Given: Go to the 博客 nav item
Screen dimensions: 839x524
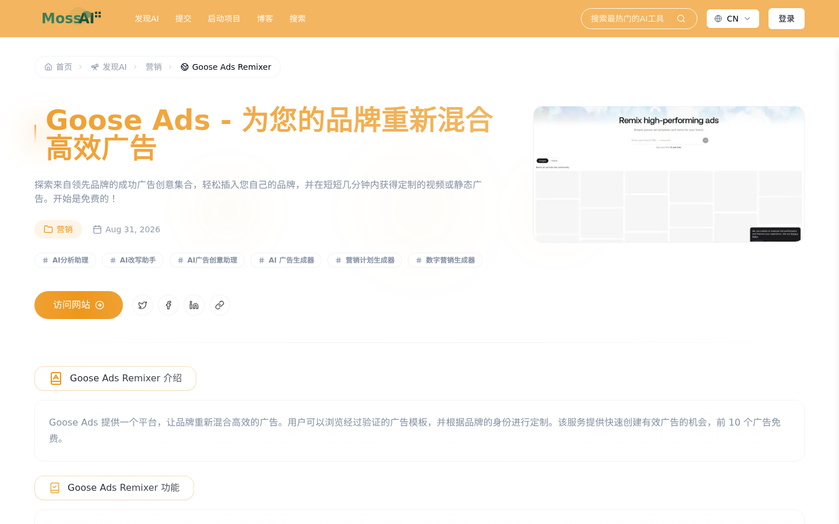Looking at the screenshot, I should [265, 19].
